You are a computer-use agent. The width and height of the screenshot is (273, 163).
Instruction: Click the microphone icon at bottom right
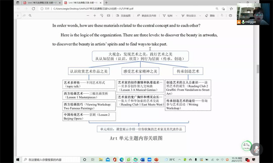pos(256,149)
